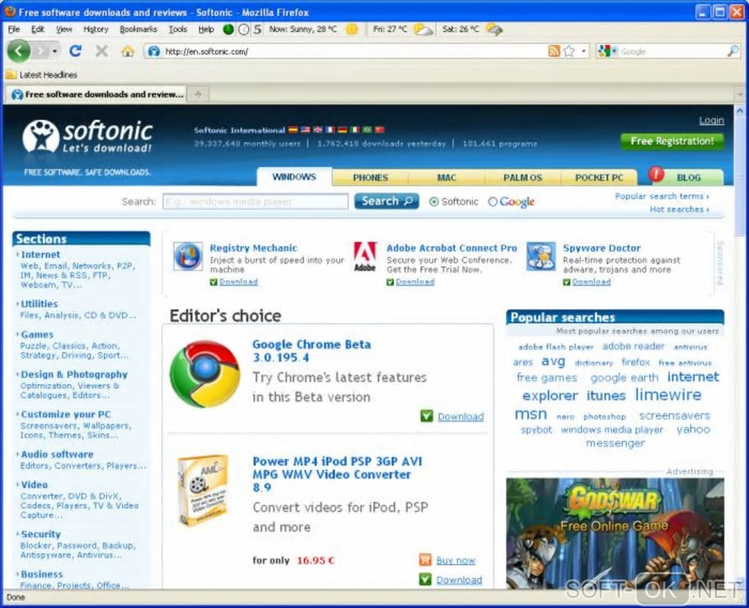Click the Softonic search input field
This screenshot has height=608, width=749.
point(256,201)
